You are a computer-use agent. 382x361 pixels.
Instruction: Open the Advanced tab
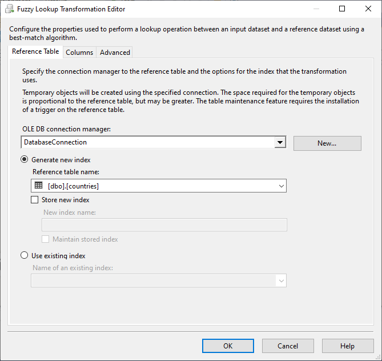tap(115, 53)
